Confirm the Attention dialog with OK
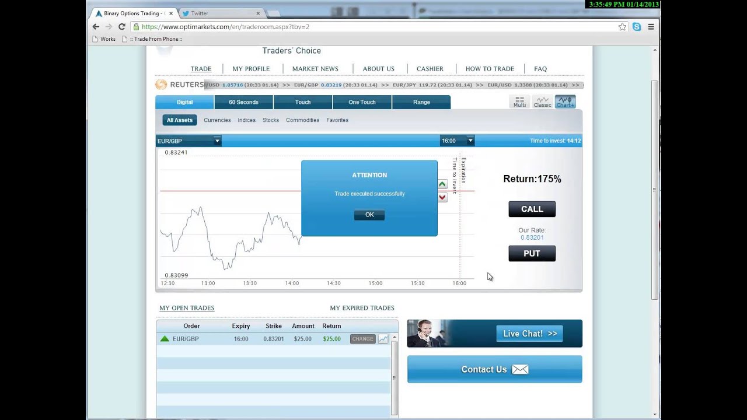The image size is (747, 420). pyautogui.click(x=369, y=215)
